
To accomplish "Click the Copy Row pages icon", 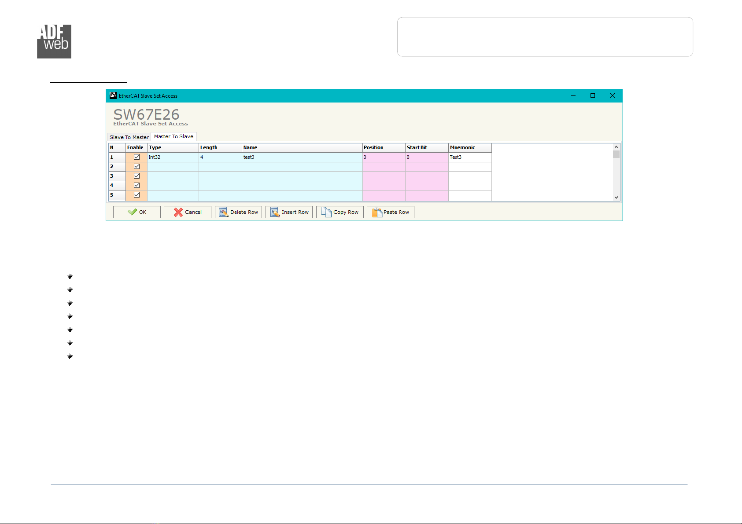I will 326,212.
